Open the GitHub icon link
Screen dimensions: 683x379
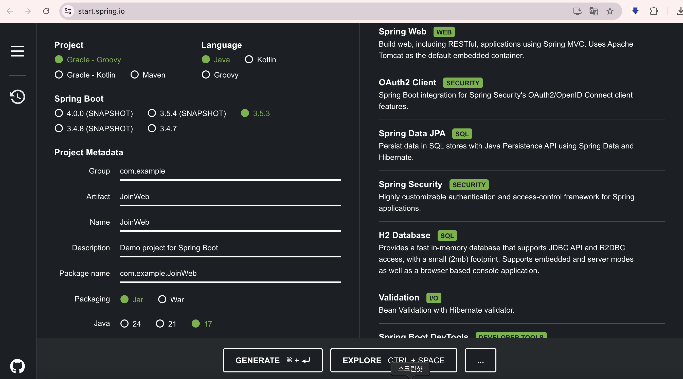coord(17,366)
